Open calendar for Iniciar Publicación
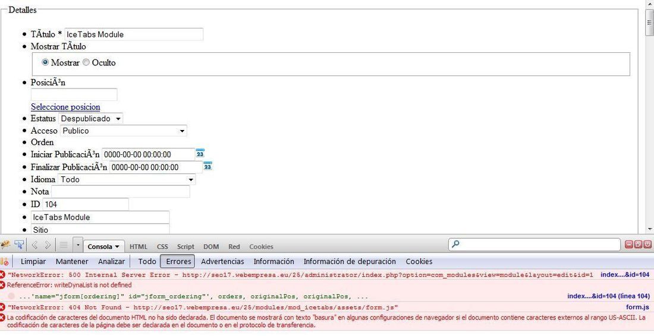 pyautogui.click(x=200, y=153)
